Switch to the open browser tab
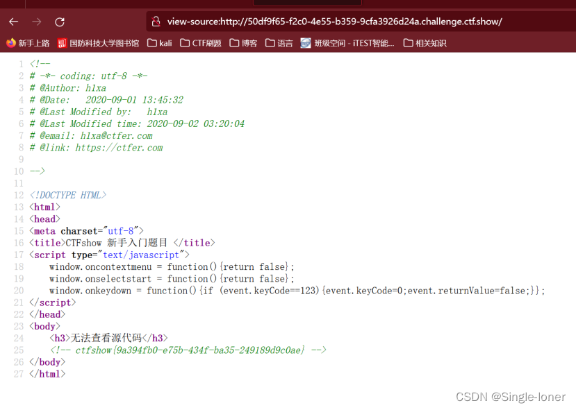Screen dimensions: 576x410 coord(306,3)
